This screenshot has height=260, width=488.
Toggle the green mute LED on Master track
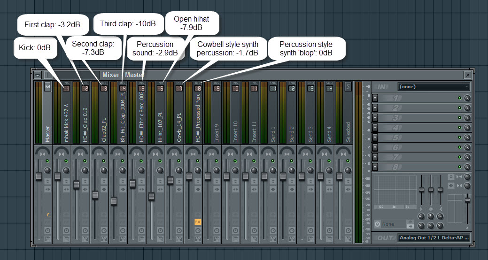47,161
